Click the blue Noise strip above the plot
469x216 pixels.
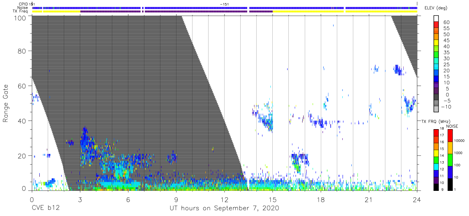tap(225, 8)
